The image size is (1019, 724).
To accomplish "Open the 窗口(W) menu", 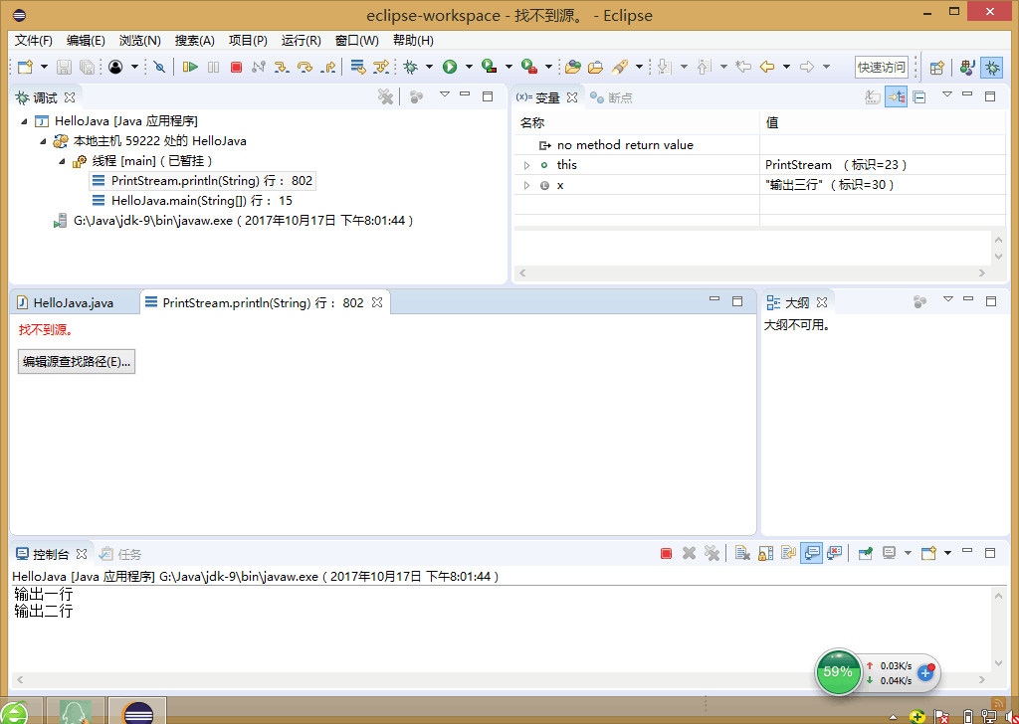I will [x=357, y=40].
